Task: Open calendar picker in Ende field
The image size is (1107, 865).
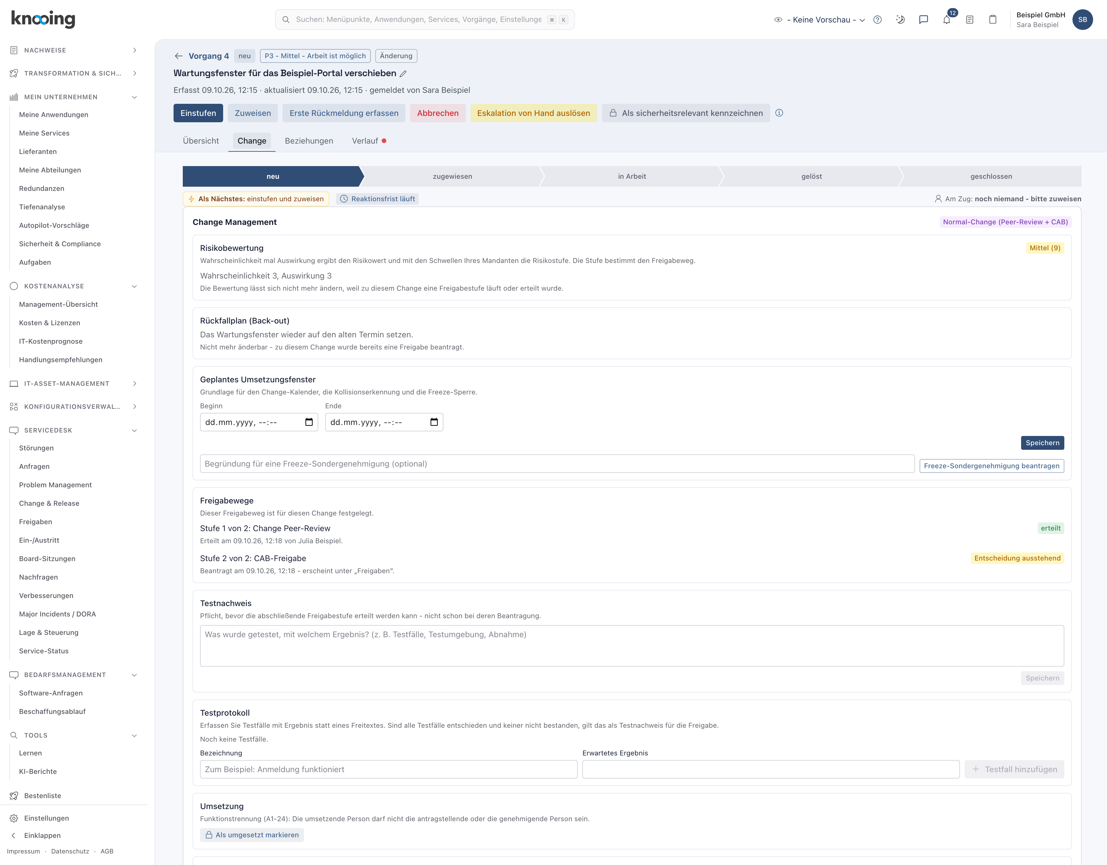Action: (434, 422)
